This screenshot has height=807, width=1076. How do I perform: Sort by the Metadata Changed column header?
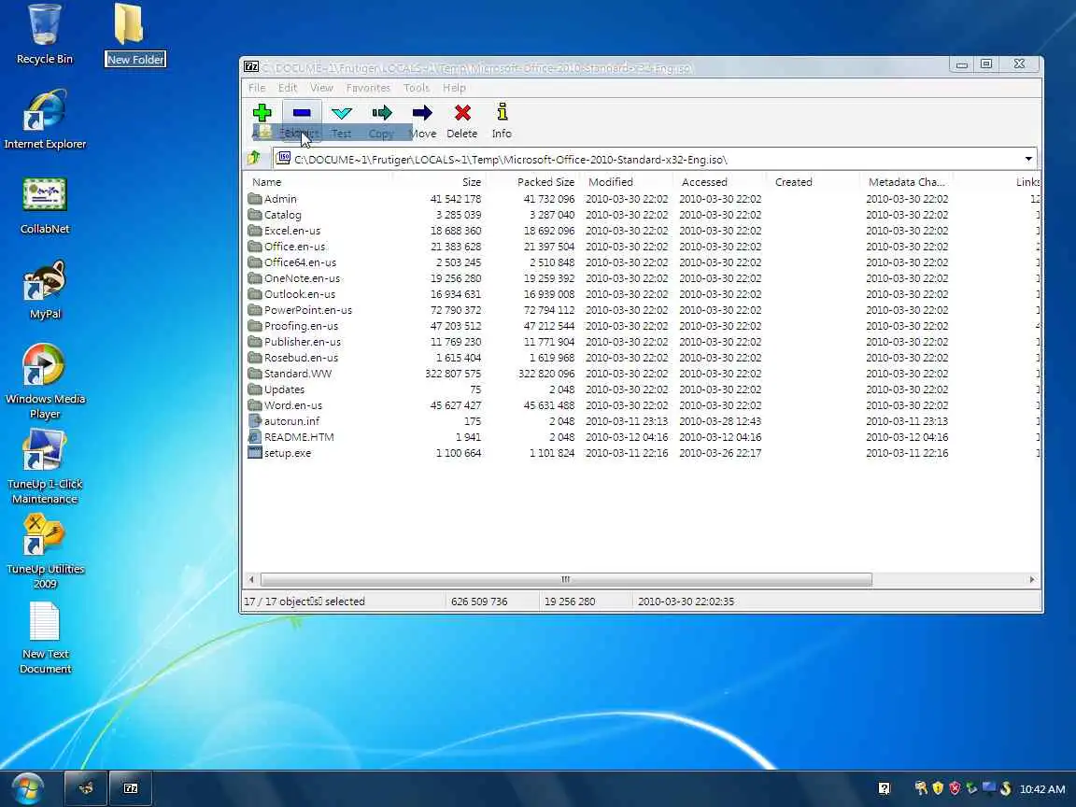(907, 182)
